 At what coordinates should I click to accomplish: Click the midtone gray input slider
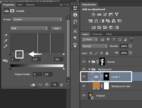point(19,54)
